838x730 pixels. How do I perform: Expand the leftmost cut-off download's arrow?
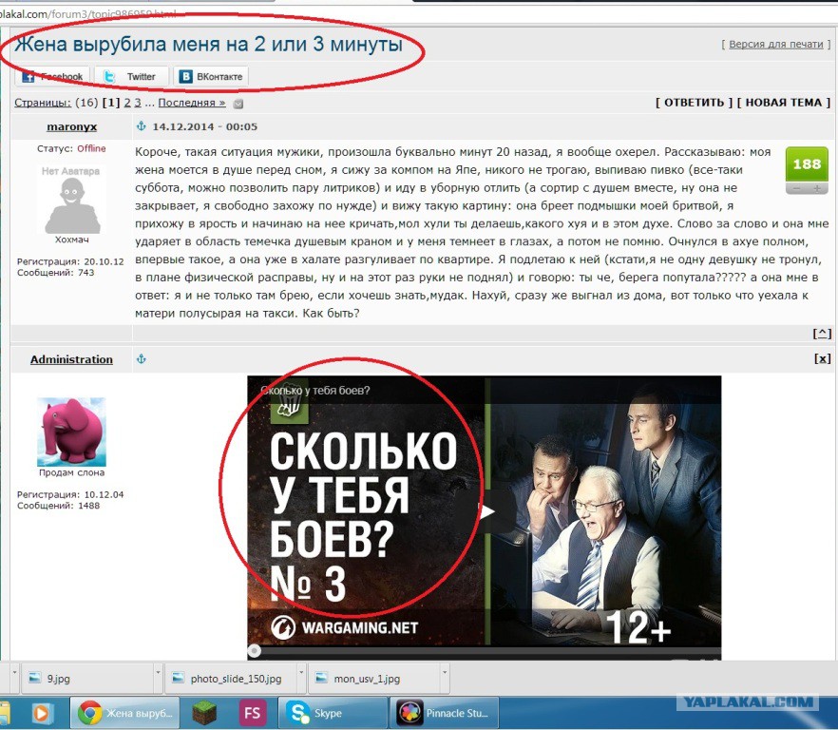(14, 671)
